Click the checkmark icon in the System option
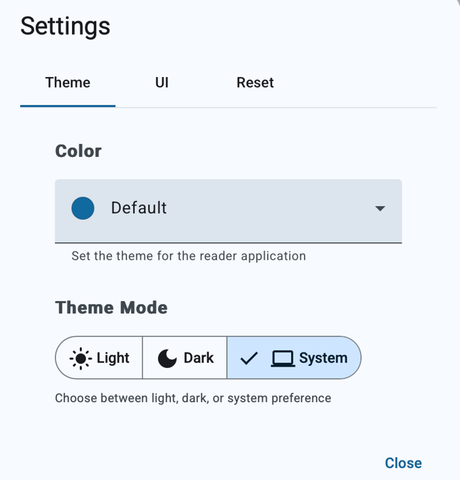The height and width of the screenshot is (480, 460). [249, 358]
